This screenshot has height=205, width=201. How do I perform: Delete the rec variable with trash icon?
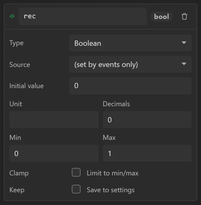point(184,17)
